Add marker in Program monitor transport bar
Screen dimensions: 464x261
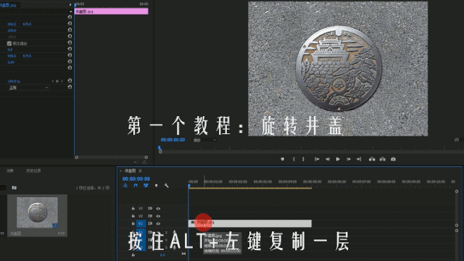(282, 159)
